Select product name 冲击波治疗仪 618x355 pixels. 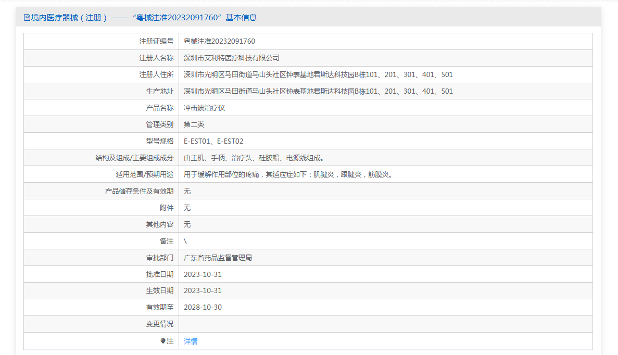coord(204,108)
